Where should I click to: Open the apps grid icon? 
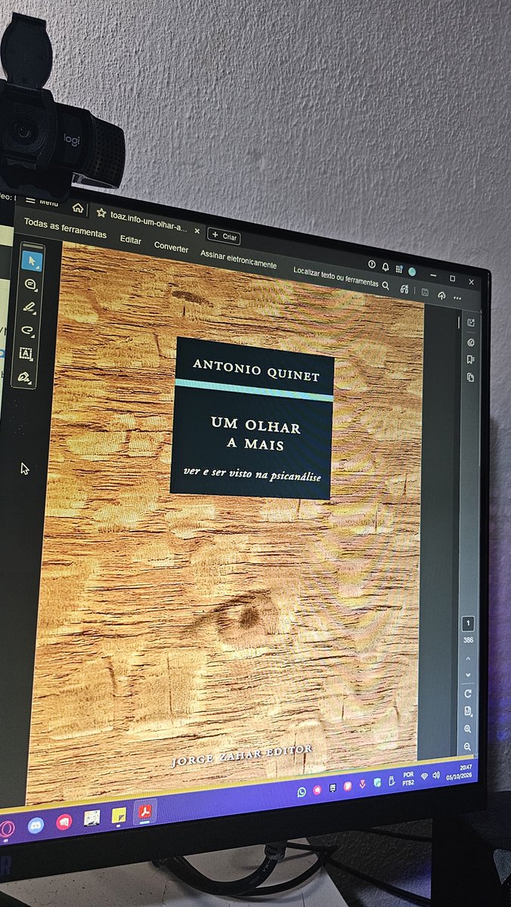[x=399, y=269]
